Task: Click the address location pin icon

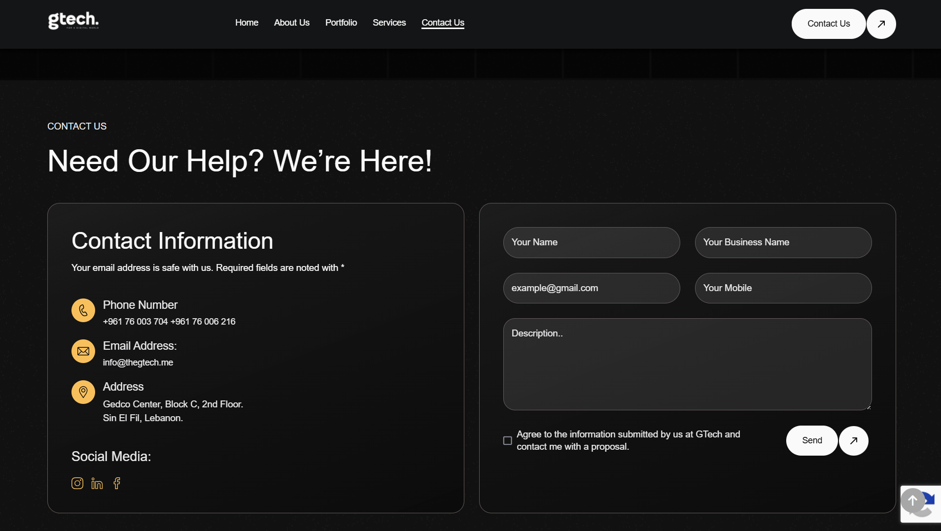Action: tap(83, 392)
